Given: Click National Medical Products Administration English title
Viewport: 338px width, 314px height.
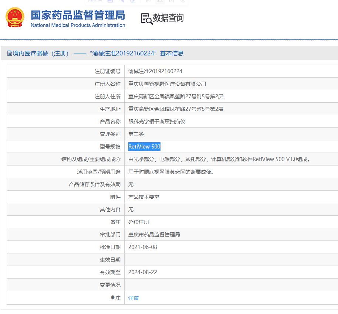Looking at the screenshot, I should click(x=78, y=25).
